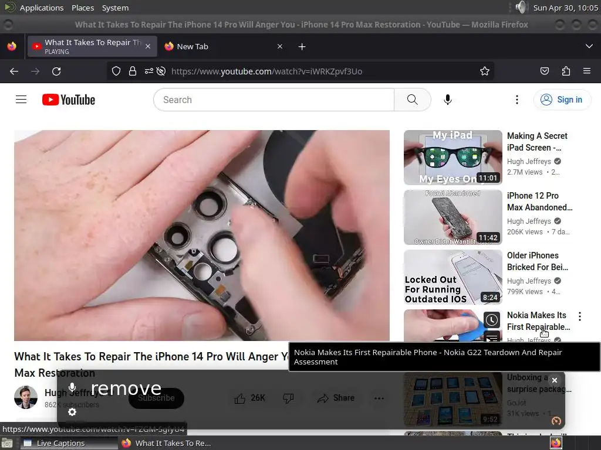Bookmark this page with the star

484,71
